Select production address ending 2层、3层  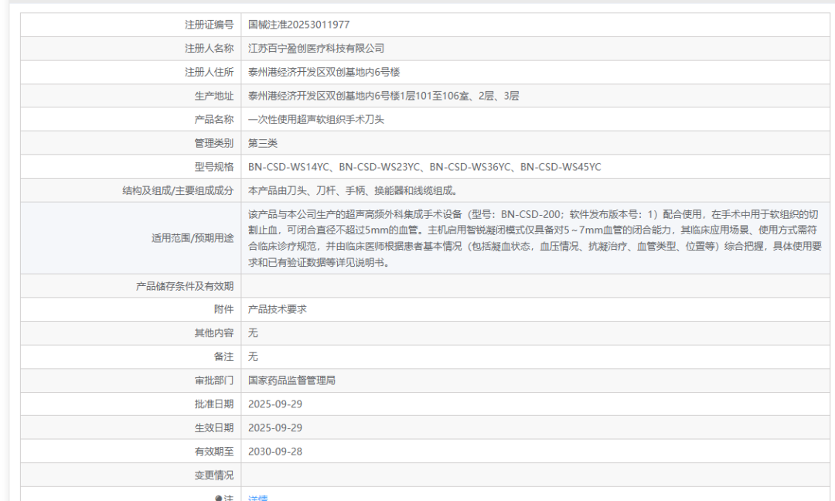pyautogui.click(x=383, y=96)
